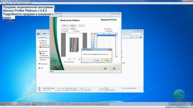The width and height of the screenshot is (193, 108).
Task: Click the Average button
Action: point(73,25)
